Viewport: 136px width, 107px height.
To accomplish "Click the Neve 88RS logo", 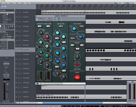I will [77, 65].
